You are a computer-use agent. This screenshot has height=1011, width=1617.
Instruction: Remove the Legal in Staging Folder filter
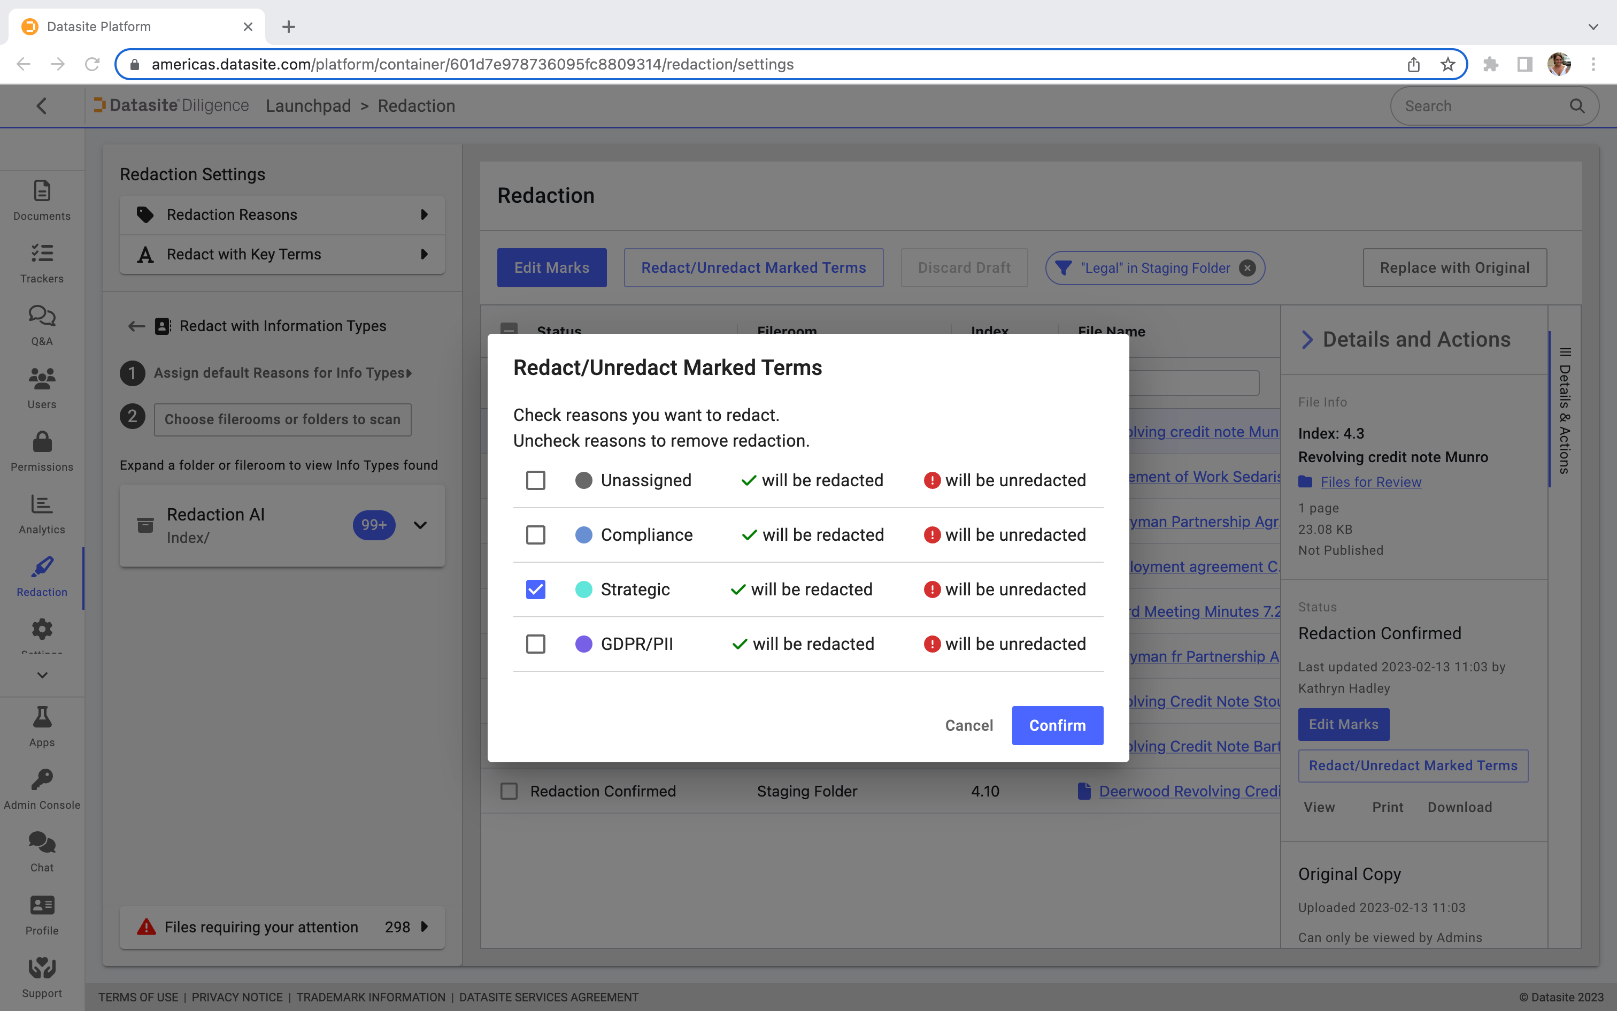point(1248,267)
